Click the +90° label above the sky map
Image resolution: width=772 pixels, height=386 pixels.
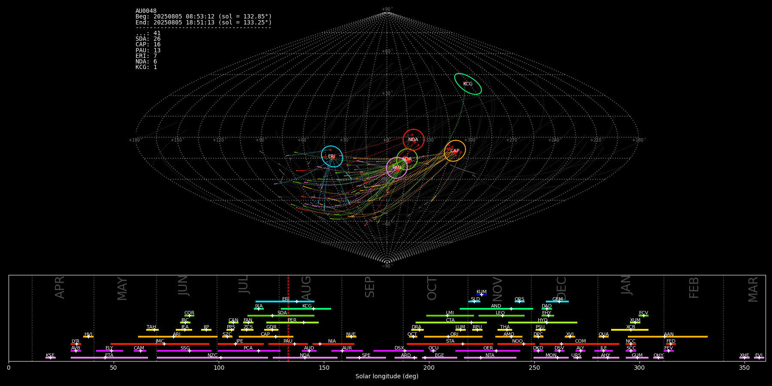(x=386, y=9)
